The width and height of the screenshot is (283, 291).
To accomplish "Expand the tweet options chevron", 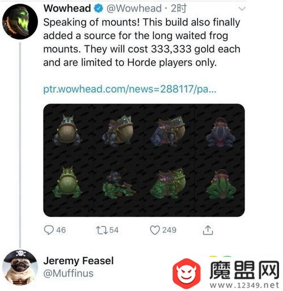I will pyautogui.click(x=242, y=8).
